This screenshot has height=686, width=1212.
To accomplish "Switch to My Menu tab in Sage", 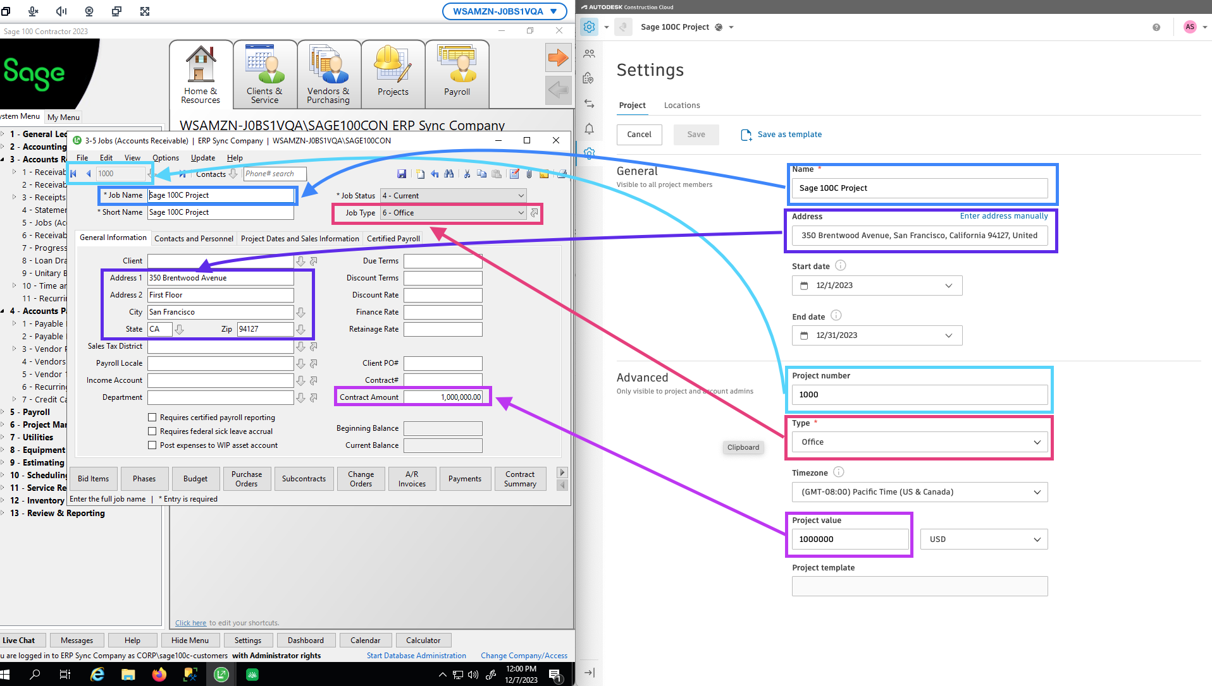I will 63,117.
